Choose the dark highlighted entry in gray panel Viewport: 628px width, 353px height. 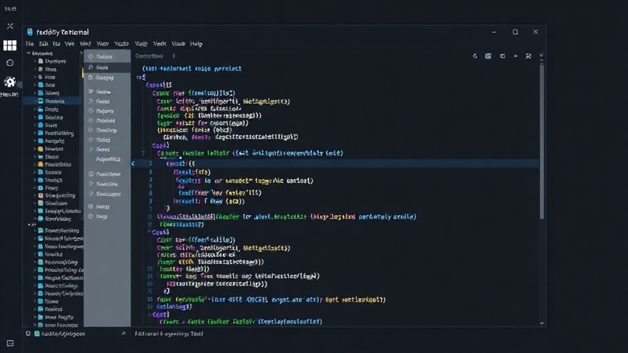107,67
